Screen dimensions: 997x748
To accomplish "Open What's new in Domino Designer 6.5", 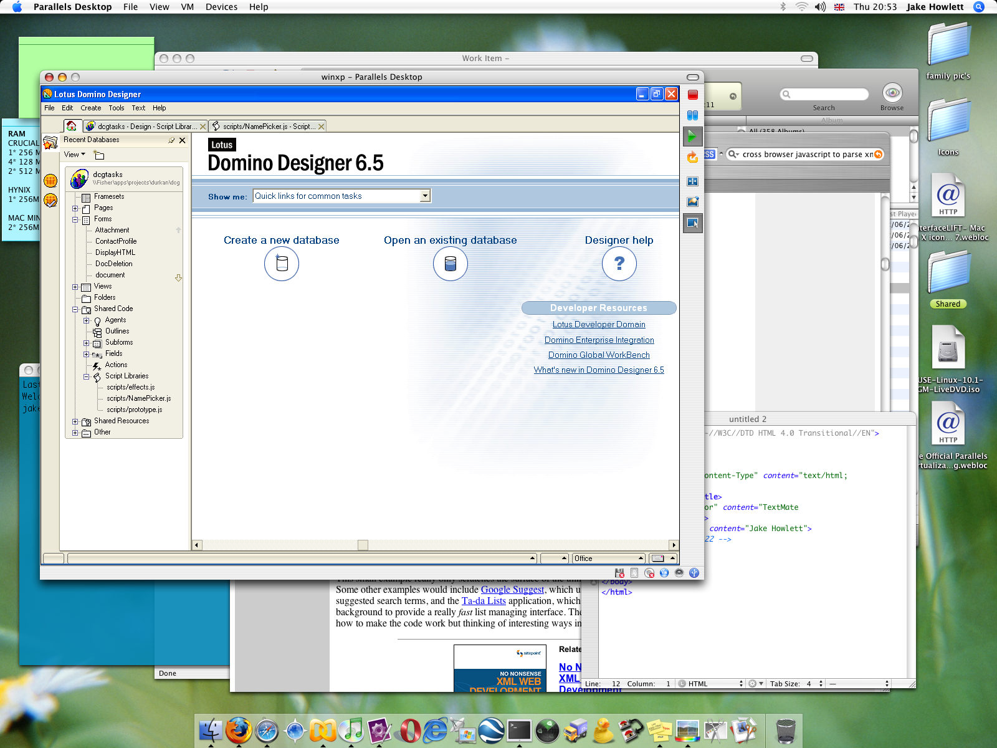I will [x=599, y=370].
